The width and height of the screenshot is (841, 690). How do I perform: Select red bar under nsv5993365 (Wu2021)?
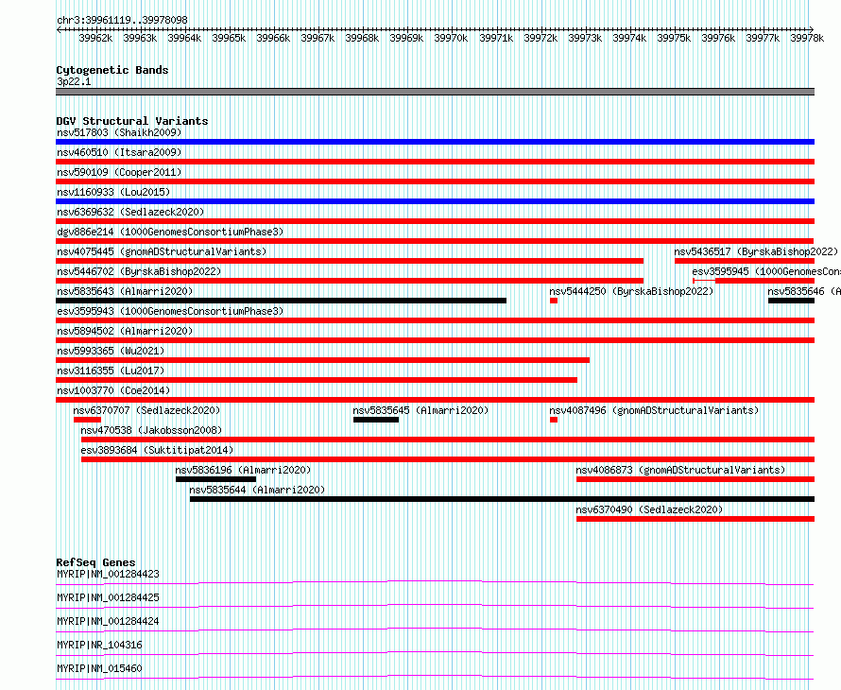323,360
